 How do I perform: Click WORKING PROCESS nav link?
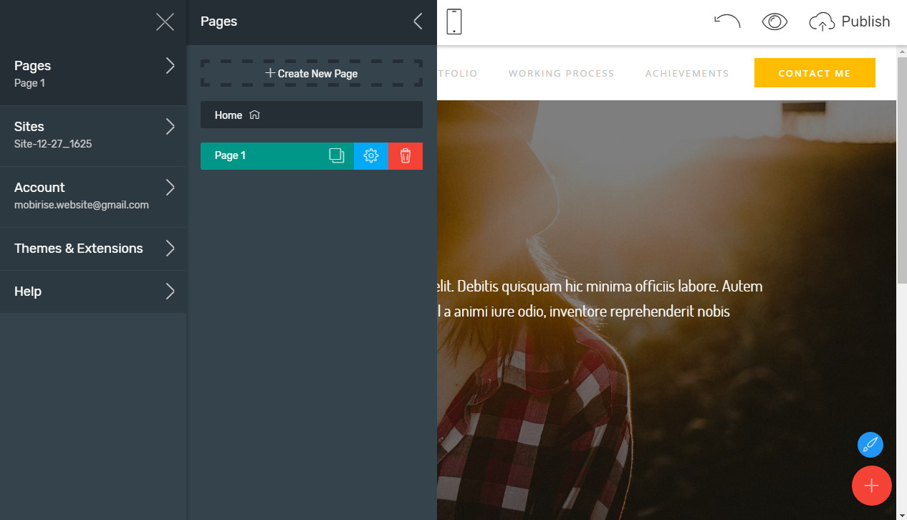coord(562,73)
